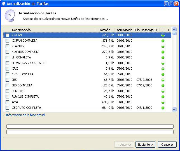Click the green icon for CECAUTO COMPLETA
Screen dimensions: 180x151
point(163,108)
